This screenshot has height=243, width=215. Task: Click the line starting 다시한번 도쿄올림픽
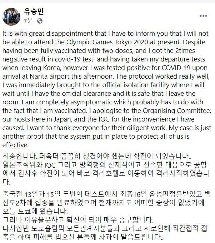pyautogui.click(x=105, y=228)
